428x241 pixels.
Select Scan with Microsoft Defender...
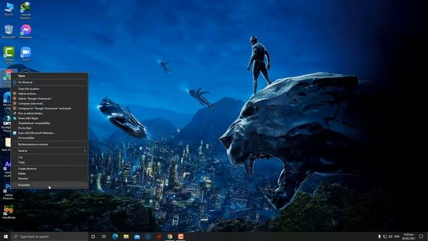click(49, 133)
